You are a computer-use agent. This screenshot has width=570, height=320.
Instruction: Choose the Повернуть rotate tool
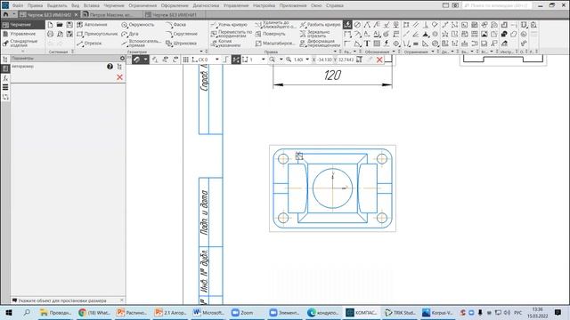[270, 34]
